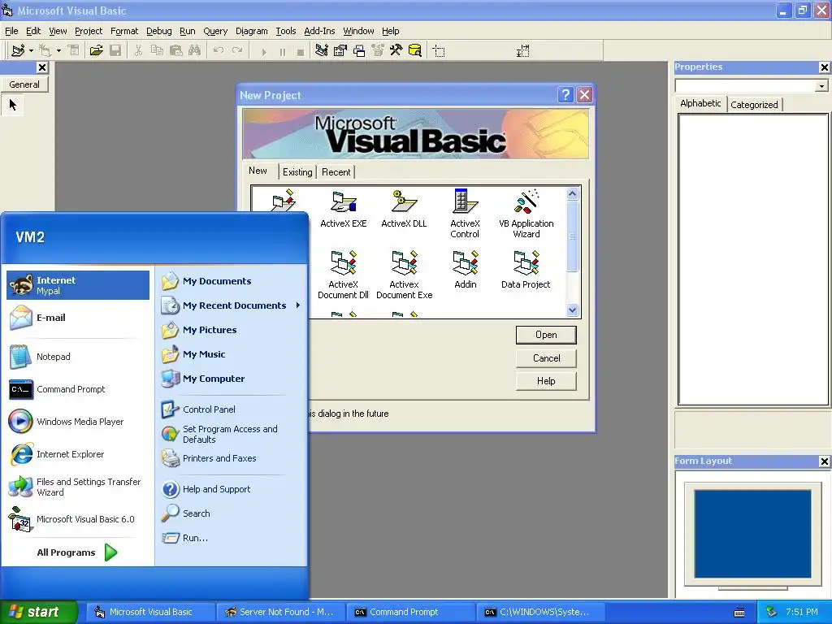Expand the Add Project dropdown arrow
The height and width of the screenshot is (624, 832).
coord(32,50)
